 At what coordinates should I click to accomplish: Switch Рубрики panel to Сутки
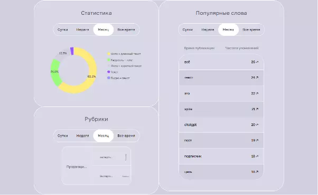(x=63, y=136)
